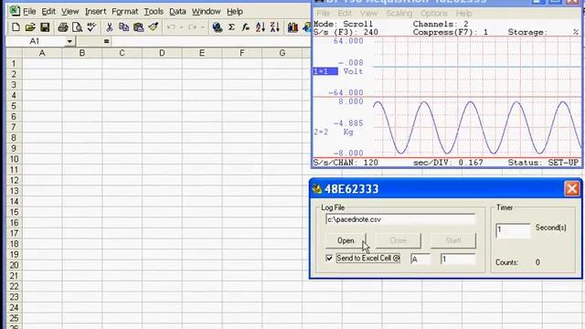Open the Acquisition window Scaling menu
The image size is (585, 329).
click(399, 14)
